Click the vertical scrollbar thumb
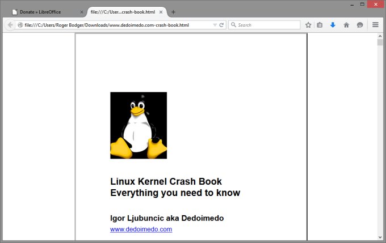Viewport: 386px width, 243px height. pos(380,42)
